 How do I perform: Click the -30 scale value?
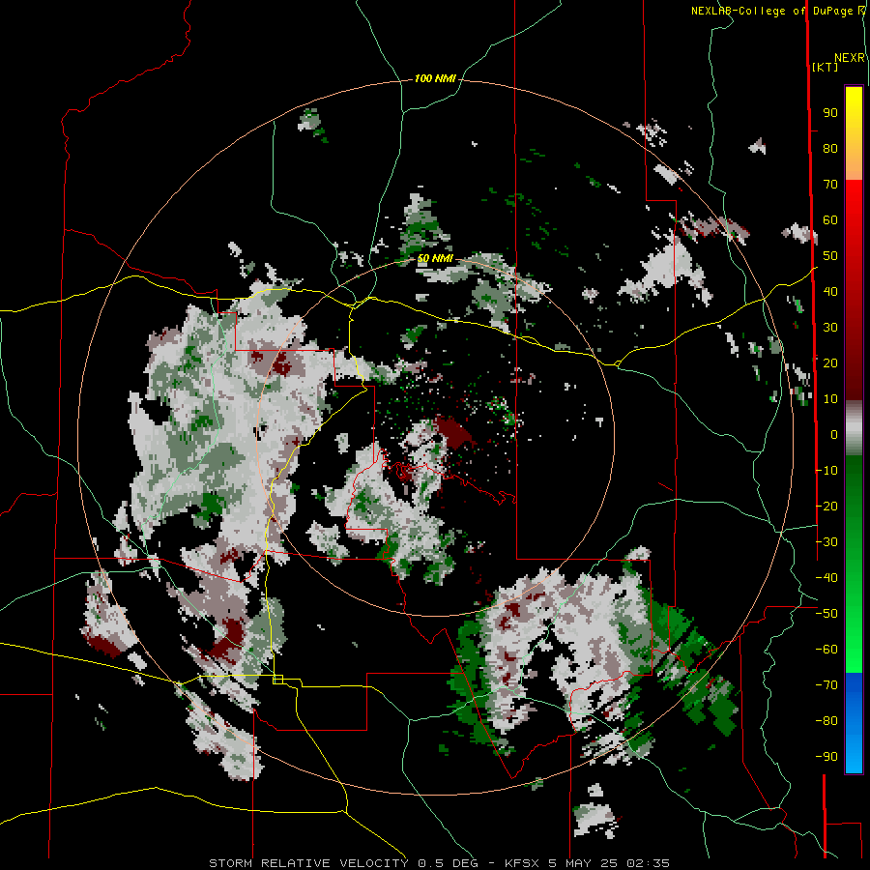click(x=826, y=541)
